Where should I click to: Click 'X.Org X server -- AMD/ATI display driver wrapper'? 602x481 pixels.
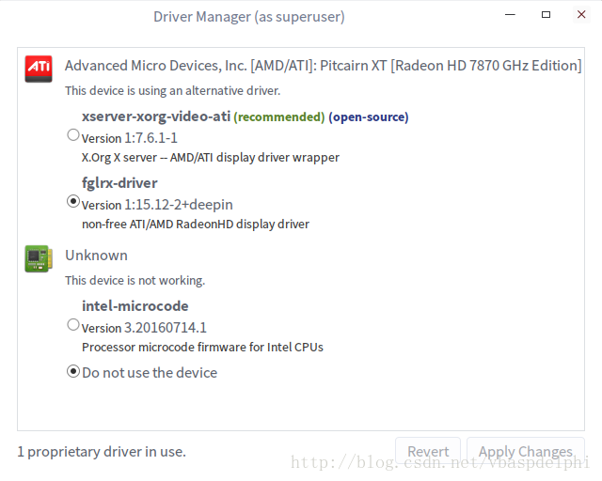pos(211,157)
